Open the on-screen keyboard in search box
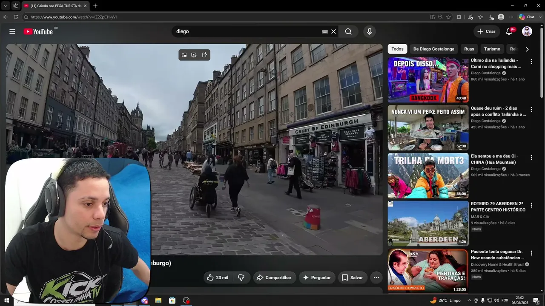The height and width of the screenshot is (306, 545). tap(325, 31)
